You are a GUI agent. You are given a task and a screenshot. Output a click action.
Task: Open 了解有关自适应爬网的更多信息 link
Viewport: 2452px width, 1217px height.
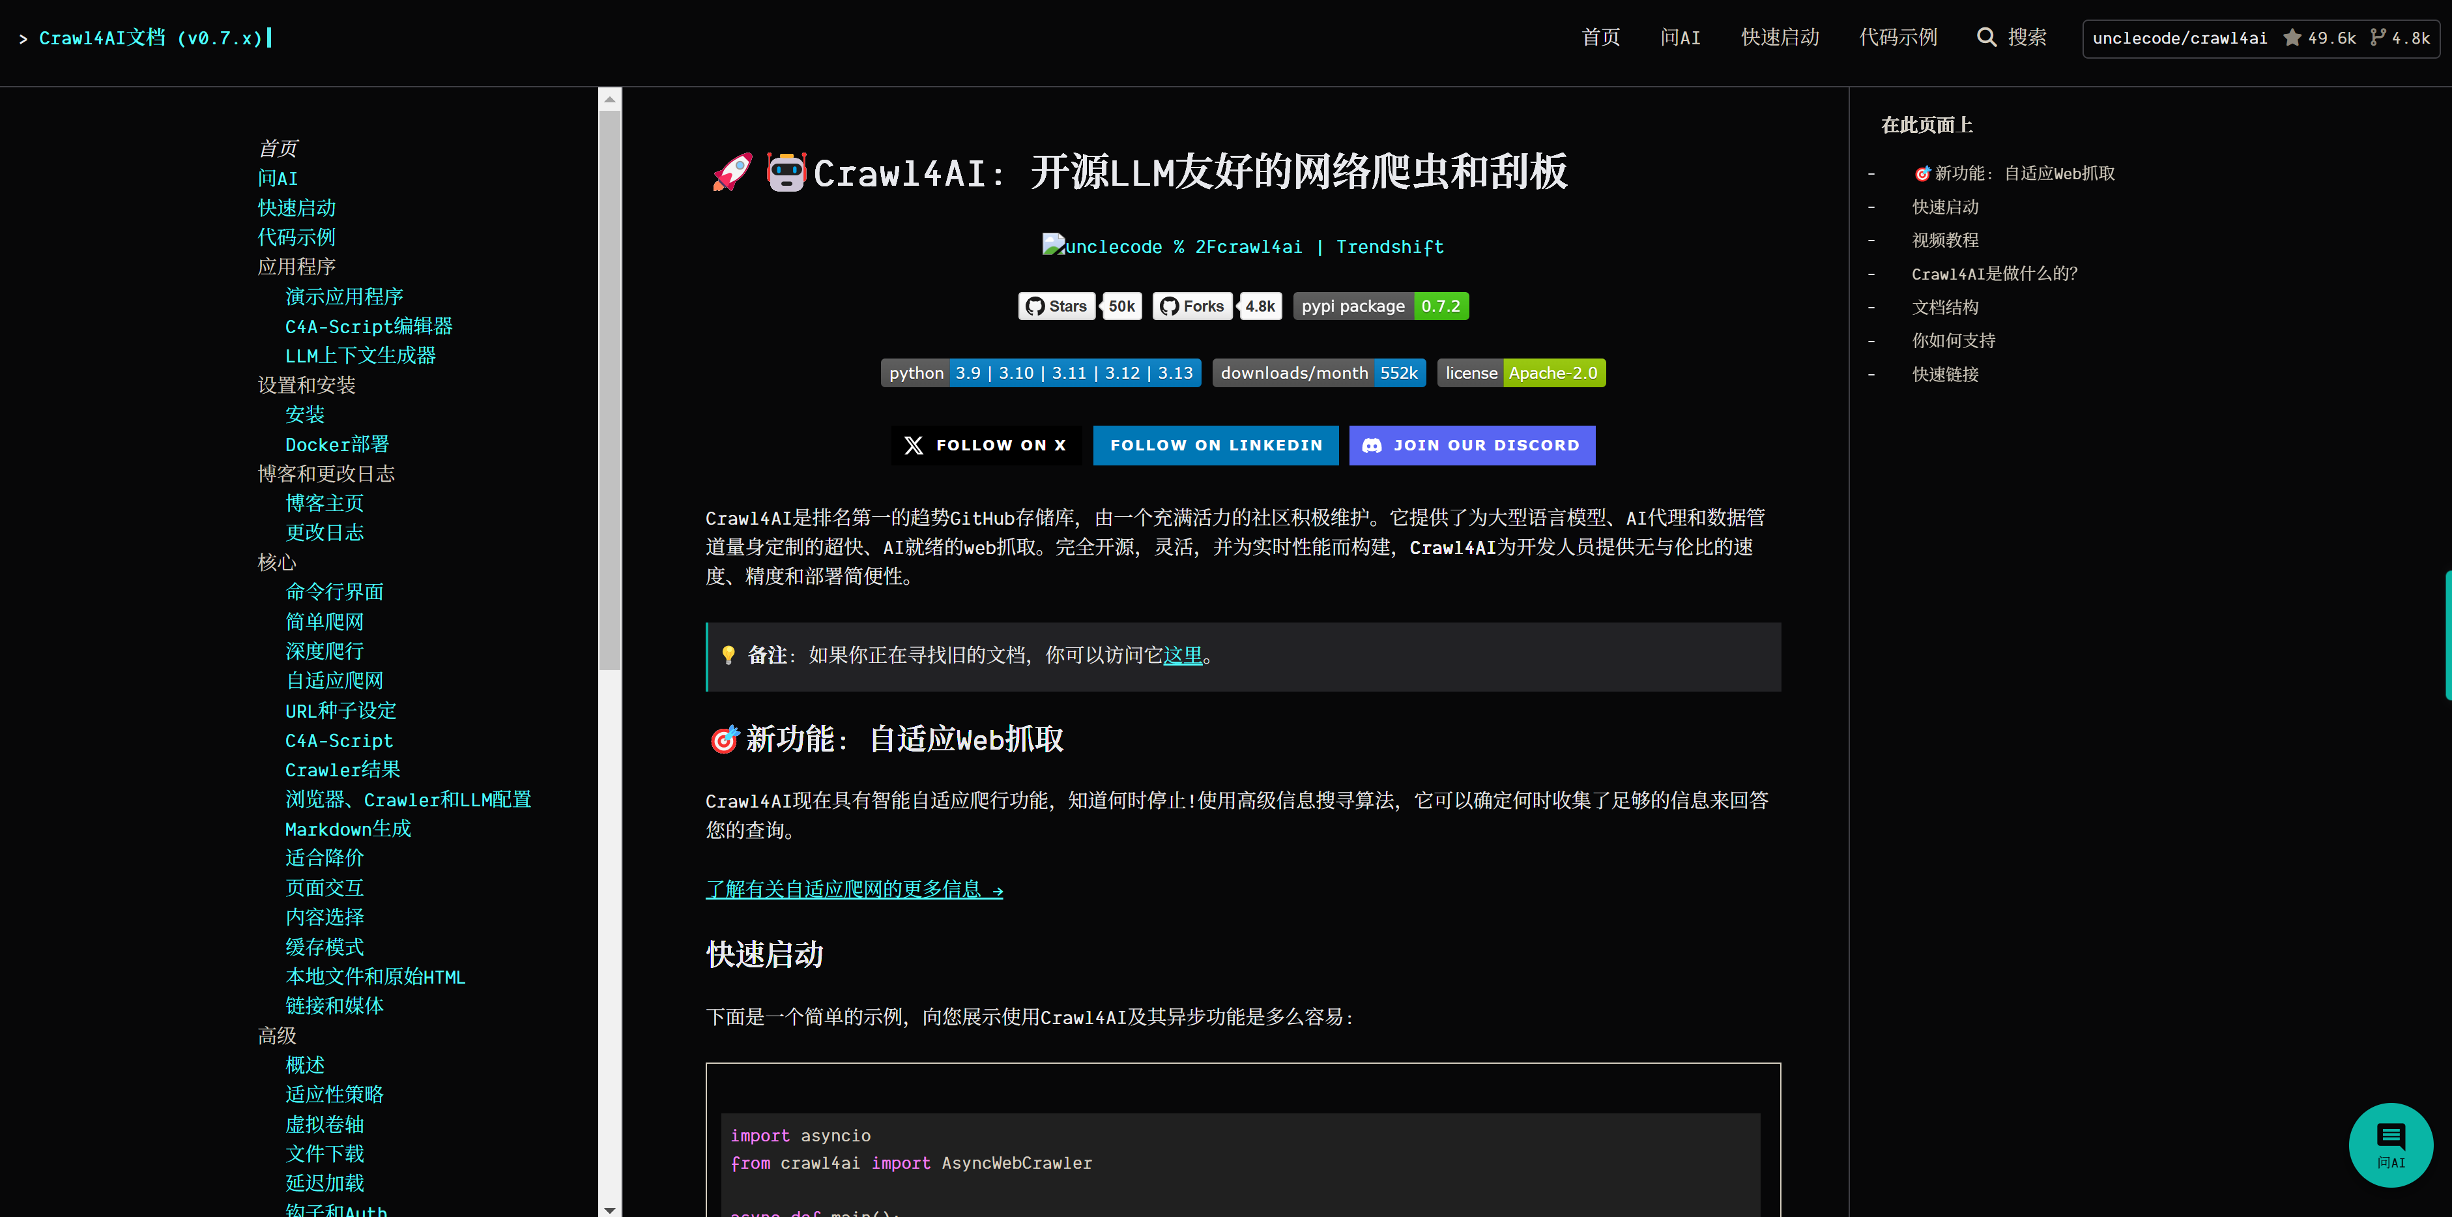point(854,889)
